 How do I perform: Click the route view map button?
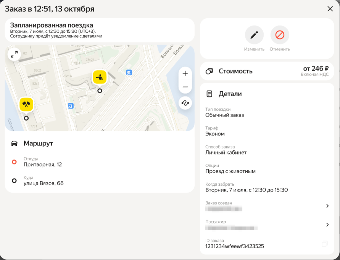click(185, 103)
